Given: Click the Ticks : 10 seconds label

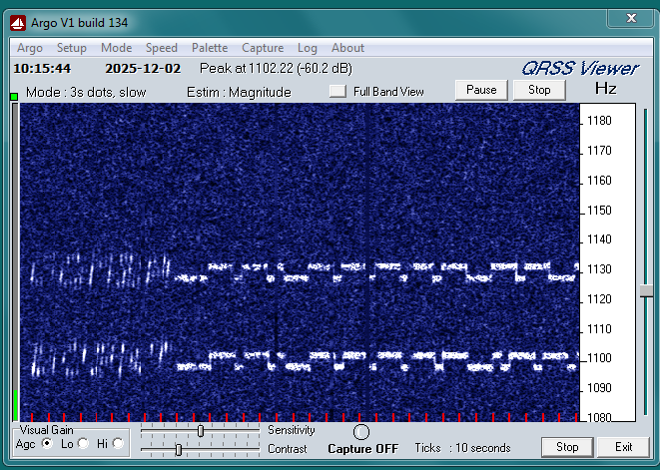Looking at the screenshot, I should (462, 448).
